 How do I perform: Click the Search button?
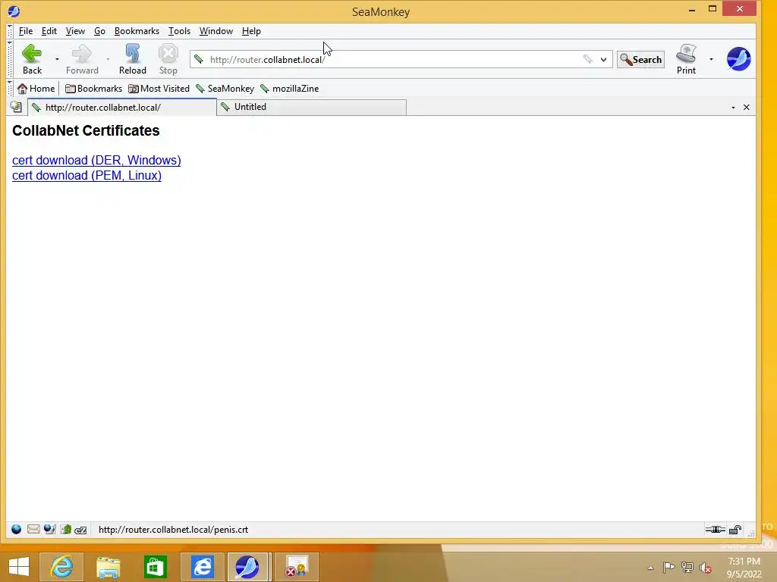[x=640, y=59]
